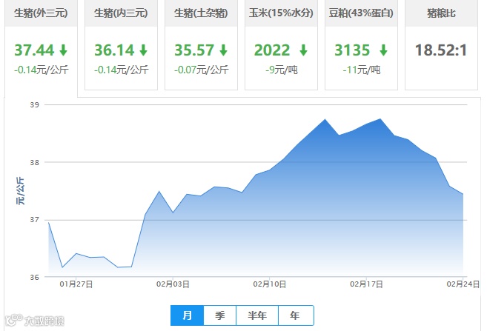Image resolution: width=487 pixels, height=331 pixels.
Task: Click the 02月10日 x-axis date label
Action: coord(270,284)
